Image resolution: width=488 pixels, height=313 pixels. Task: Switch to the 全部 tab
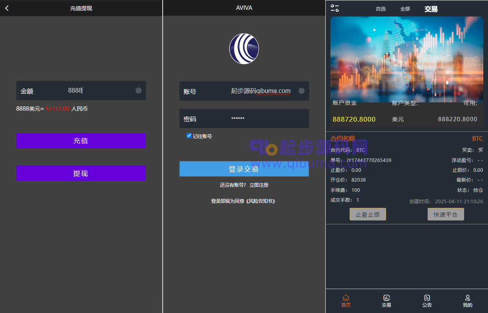pyautogui.click(x=405, y=9)
